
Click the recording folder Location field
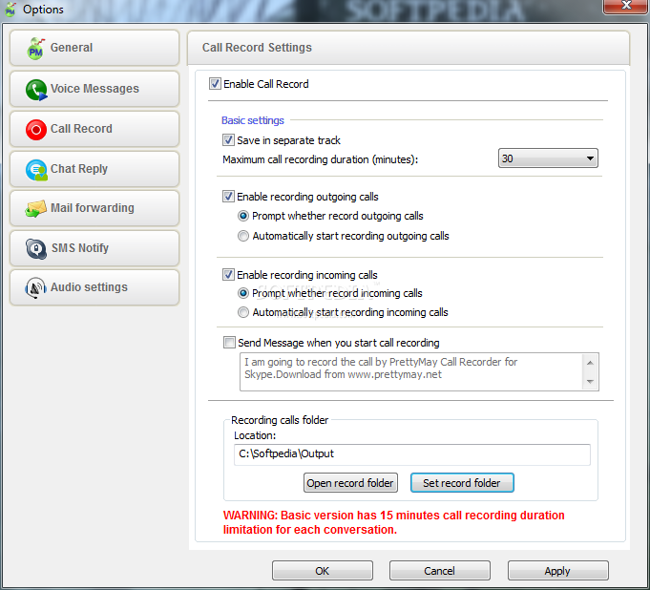pyautogui.click(x=412, y=454)
